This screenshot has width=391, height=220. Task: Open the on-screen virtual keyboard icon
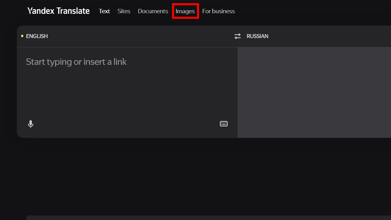[224, 124]
